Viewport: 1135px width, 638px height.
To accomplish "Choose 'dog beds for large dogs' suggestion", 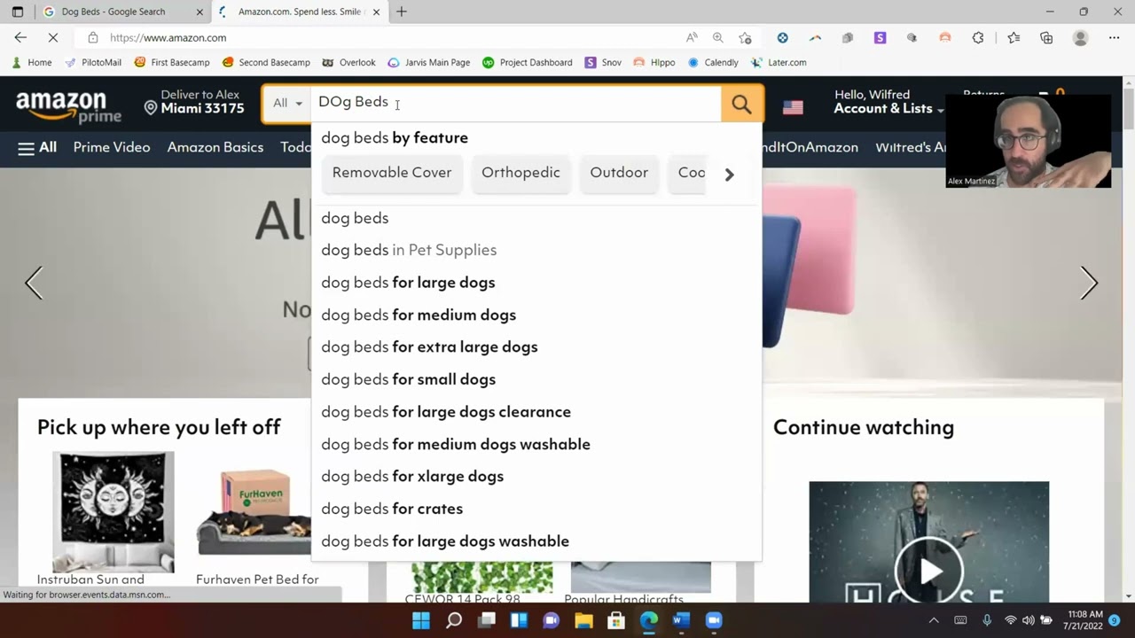I will click(536, 283).
